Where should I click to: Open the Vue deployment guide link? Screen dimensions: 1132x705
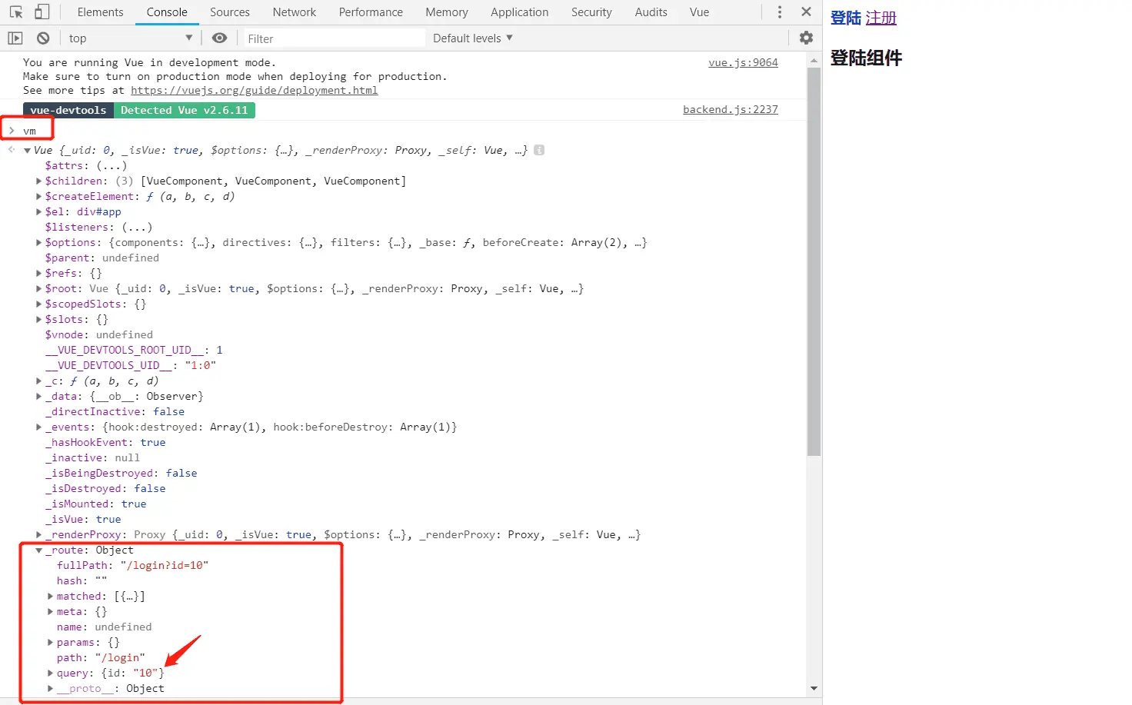point(254,90)
